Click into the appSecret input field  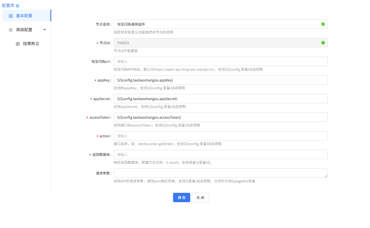coord(221,99)
